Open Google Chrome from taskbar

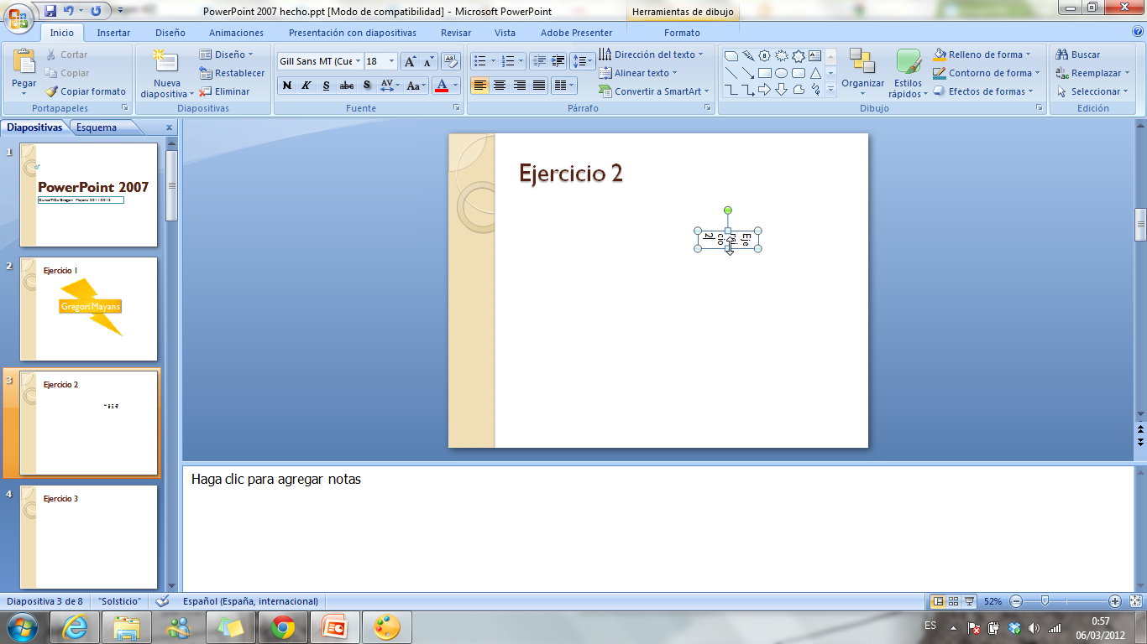click(283, 627)
